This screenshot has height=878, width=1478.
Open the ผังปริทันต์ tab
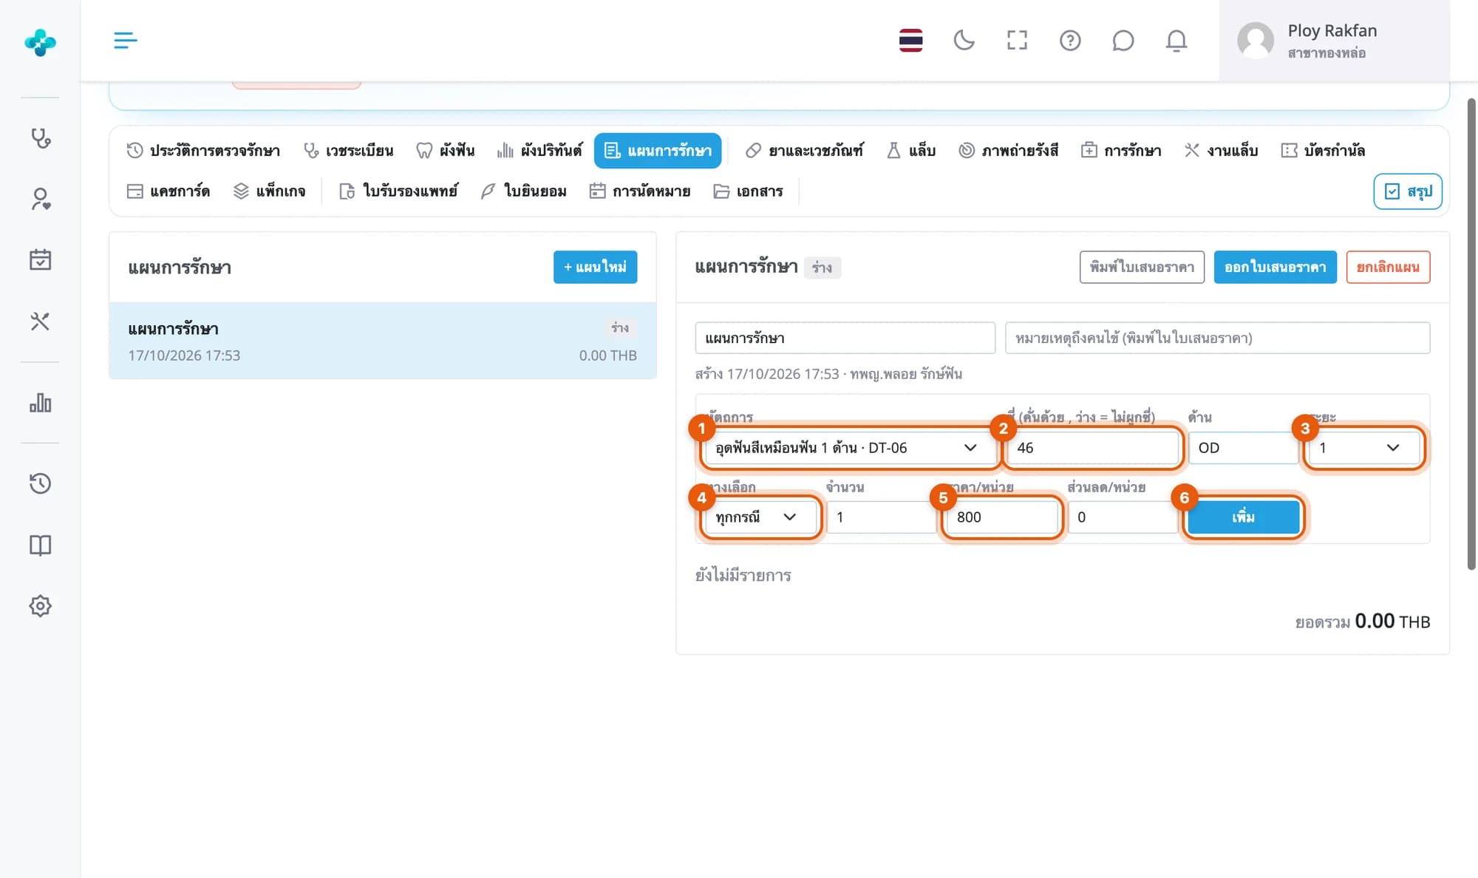click(x=539, y=151)
